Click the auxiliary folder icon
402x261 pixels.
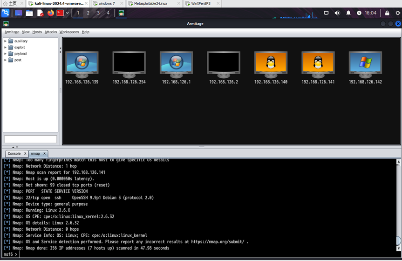pos(11,41)
